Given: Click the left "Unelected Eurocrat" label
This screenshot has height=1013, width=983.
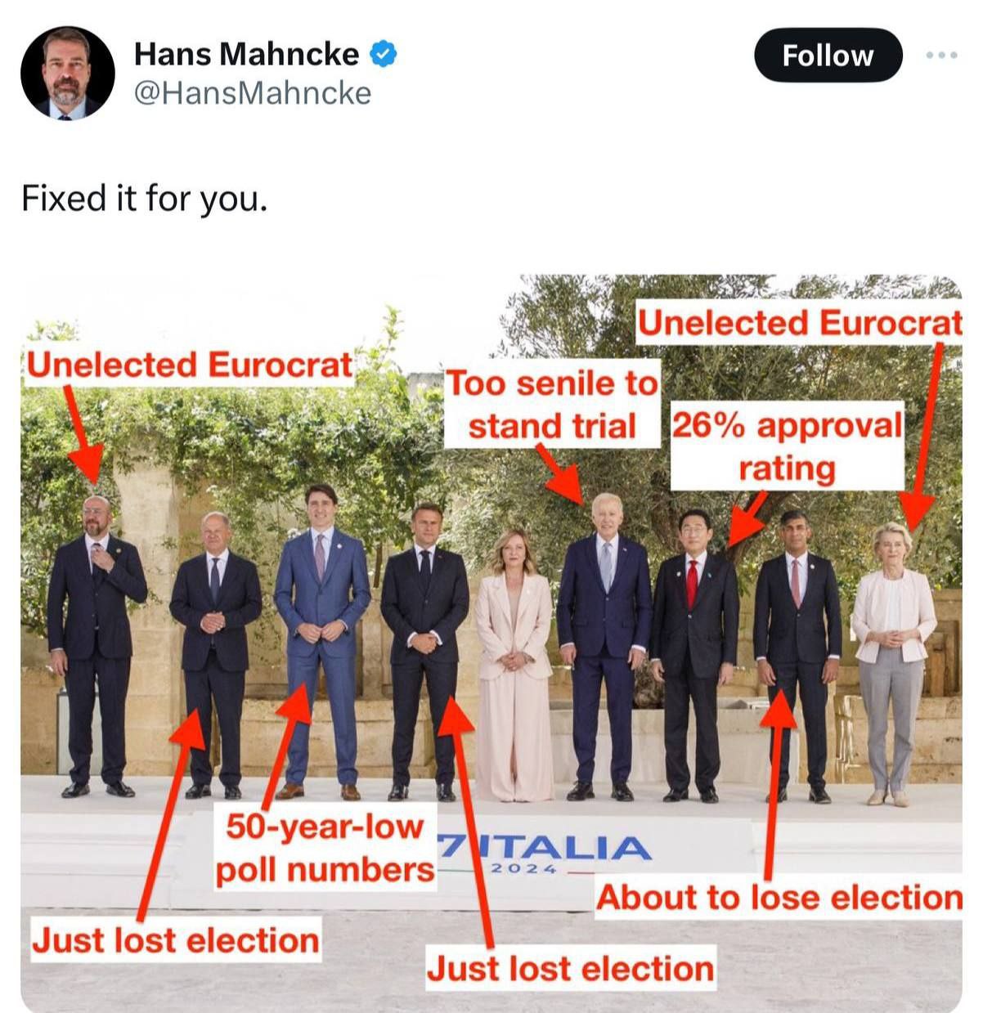Looking at the screenshot, I should pyautogui.click(x=189, y=365).
